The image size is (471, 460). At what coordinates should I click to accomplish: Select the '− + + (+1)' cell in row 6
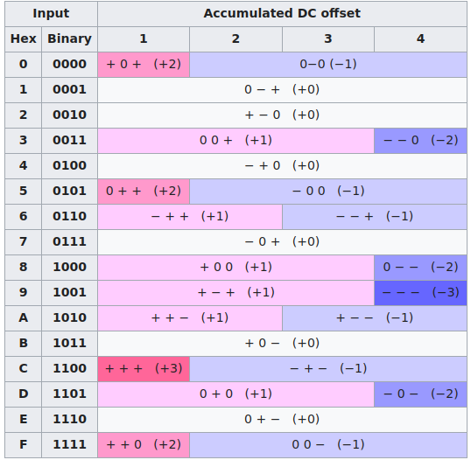point(190,217)
